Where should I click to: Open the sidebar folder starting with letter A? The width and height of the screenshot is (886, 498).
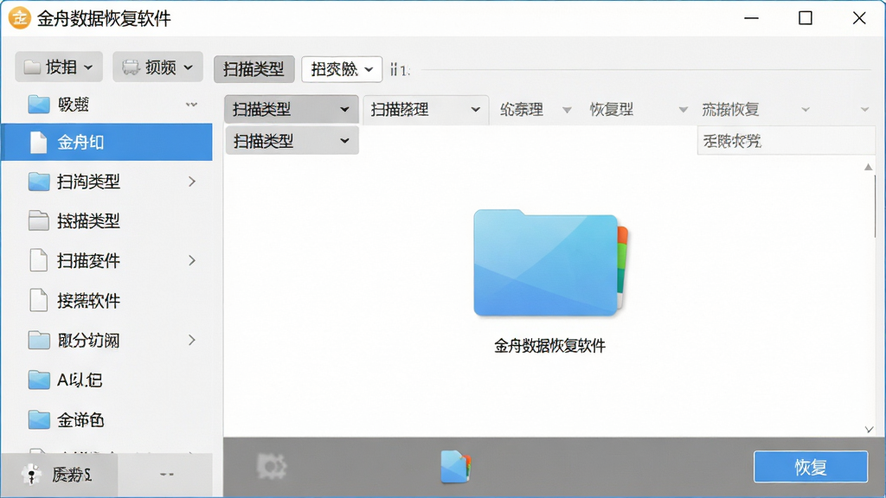tap(106, 380)
